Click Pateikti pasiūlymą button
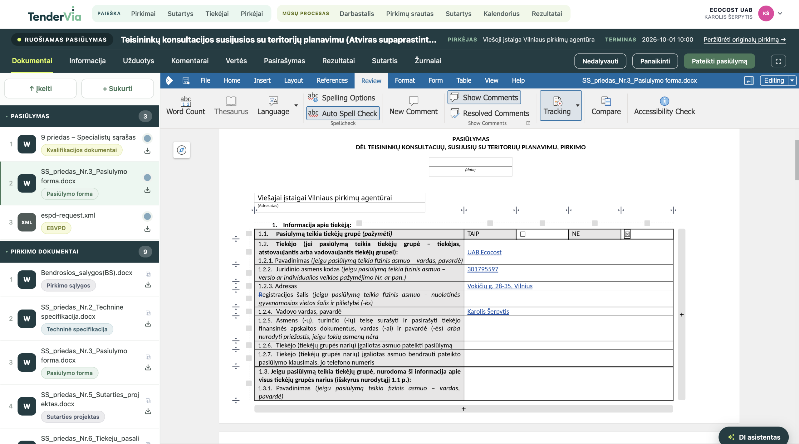The width and height of the screenshot is (799, 444). 719,61
